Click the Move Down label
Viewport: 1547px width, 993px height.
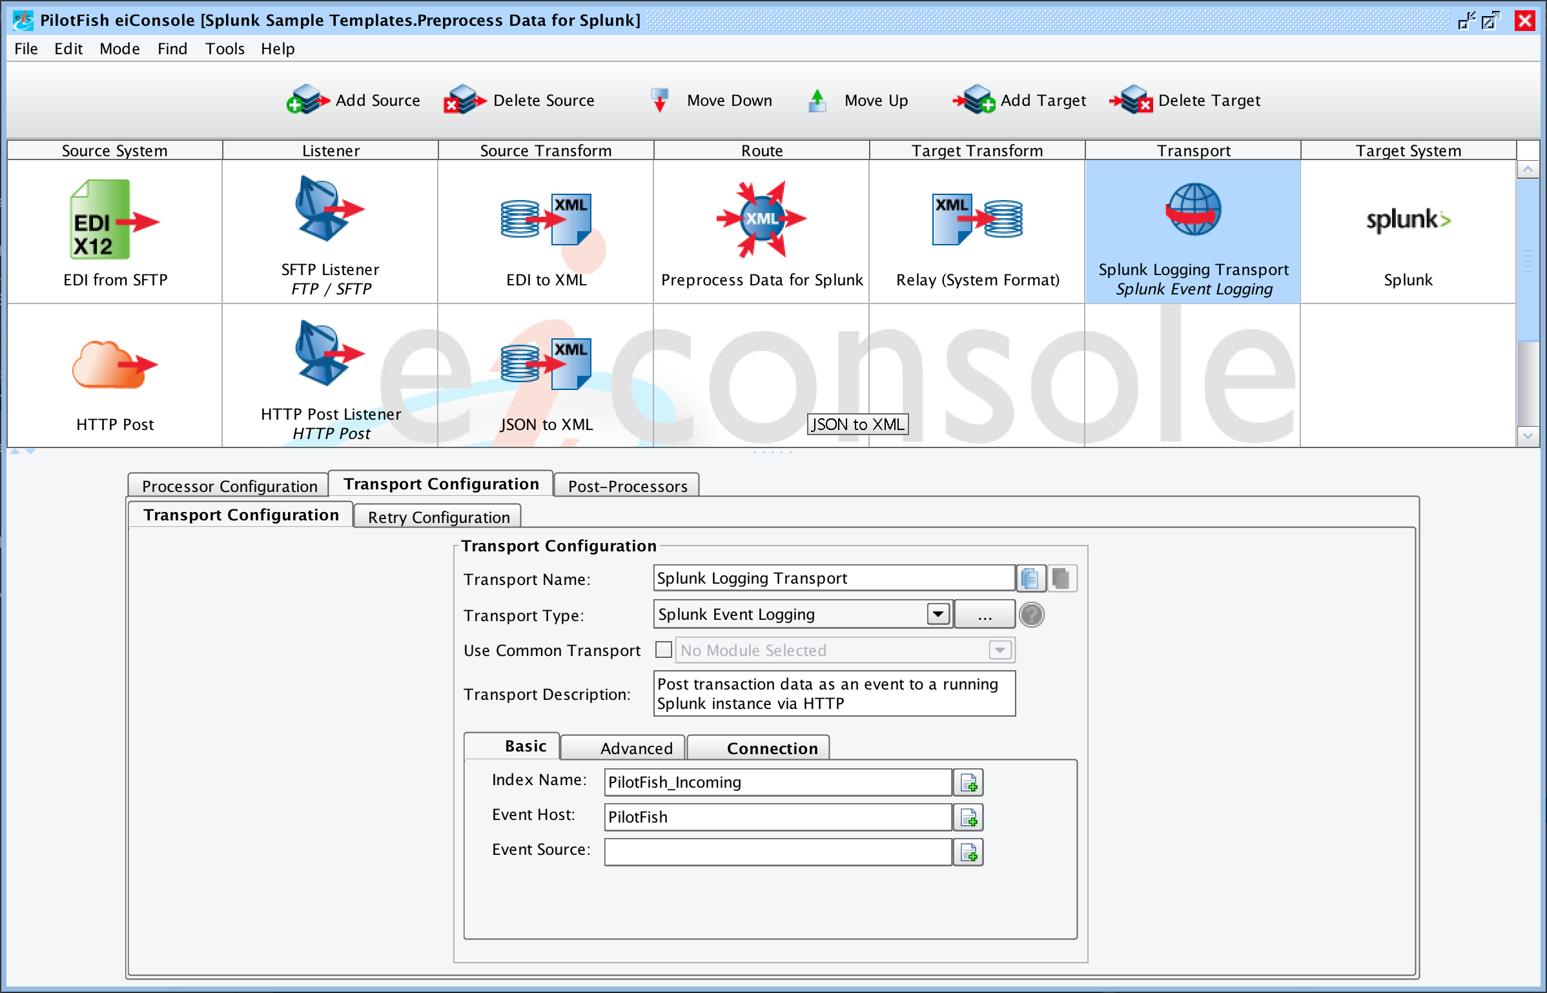[x=730, y=101]
